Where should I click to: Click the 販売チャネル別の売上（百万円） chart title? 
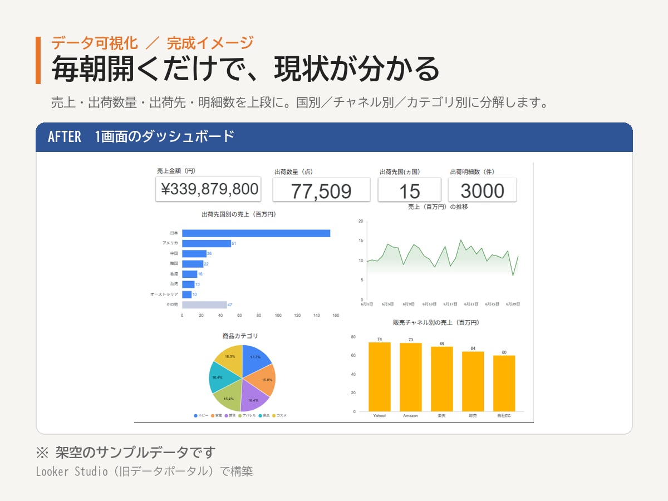pos(436,322)
